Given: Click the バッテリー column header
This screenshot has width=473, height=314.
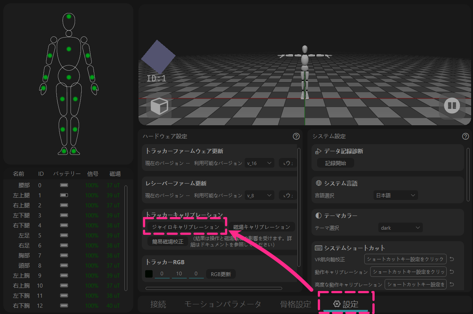Looking at the screenshot, I should click(67, 174).
